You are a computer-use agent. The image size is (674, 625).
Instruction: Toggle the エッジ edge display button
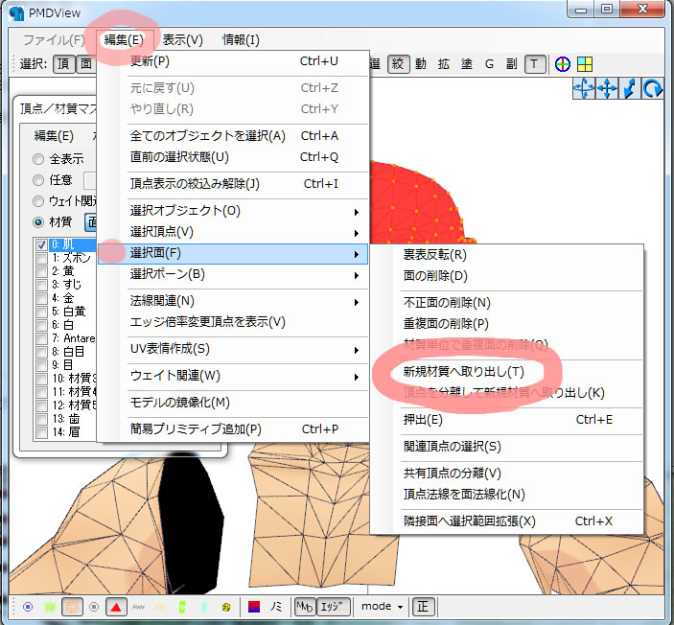pyautogui.click(x=334, y=607)
